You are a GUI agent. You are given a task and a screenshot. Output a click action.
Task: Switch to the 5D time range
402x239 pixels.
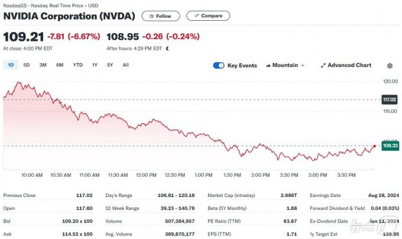pos(27,65)
